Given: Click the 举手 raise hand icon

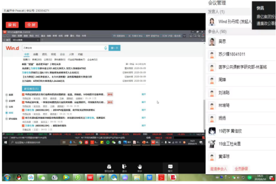Looking at the screenshot, I should click(139, 167).
